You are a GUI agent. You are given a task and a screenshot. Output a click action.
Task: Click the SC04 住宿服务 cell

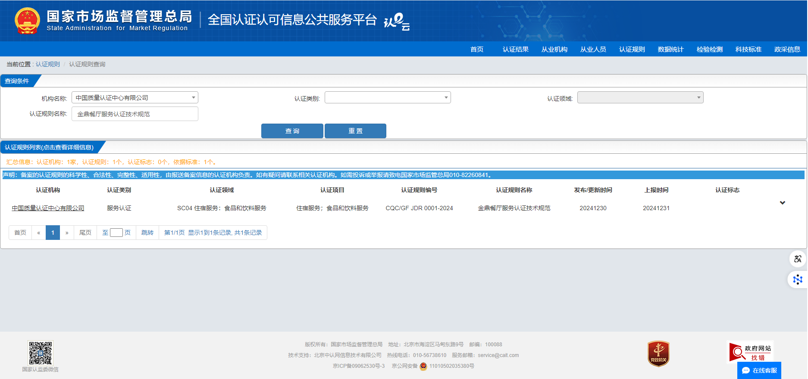pos(222,208)
